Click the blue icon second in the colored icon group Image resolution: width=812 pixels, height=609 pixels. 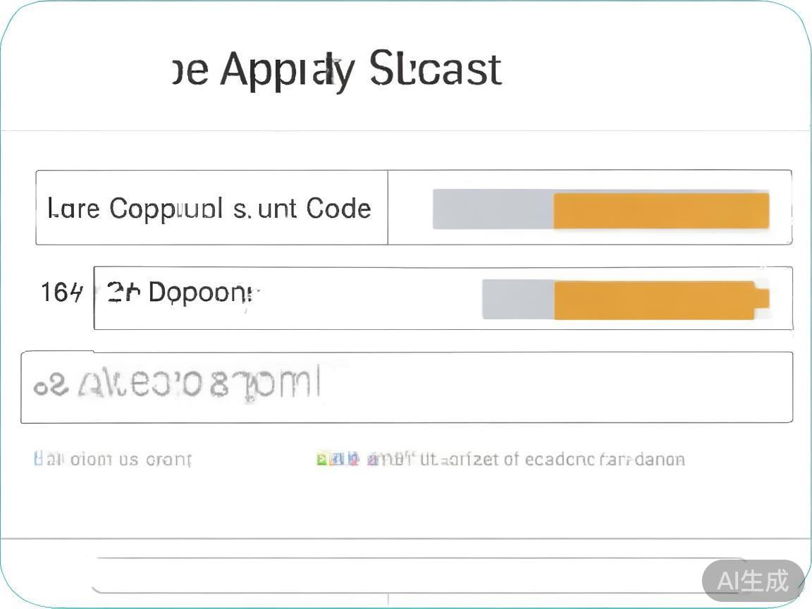click(337, 460)
